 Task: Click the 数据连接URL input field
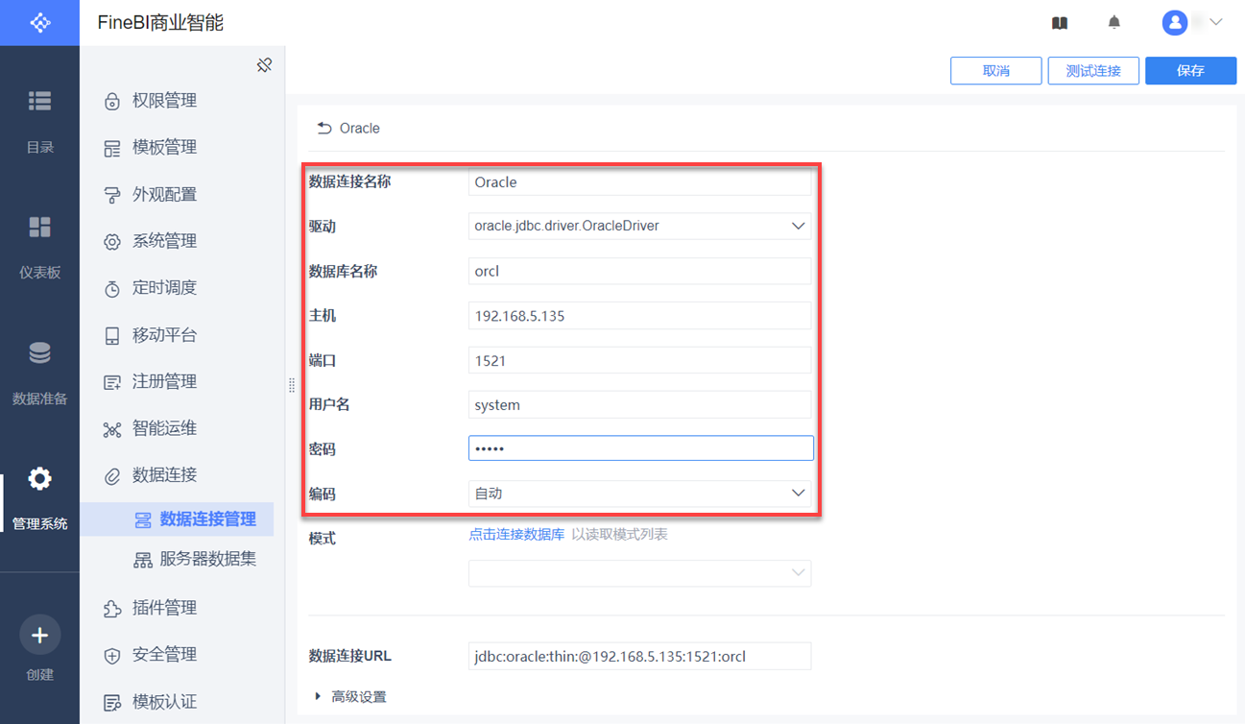click(x=639, y=657)
